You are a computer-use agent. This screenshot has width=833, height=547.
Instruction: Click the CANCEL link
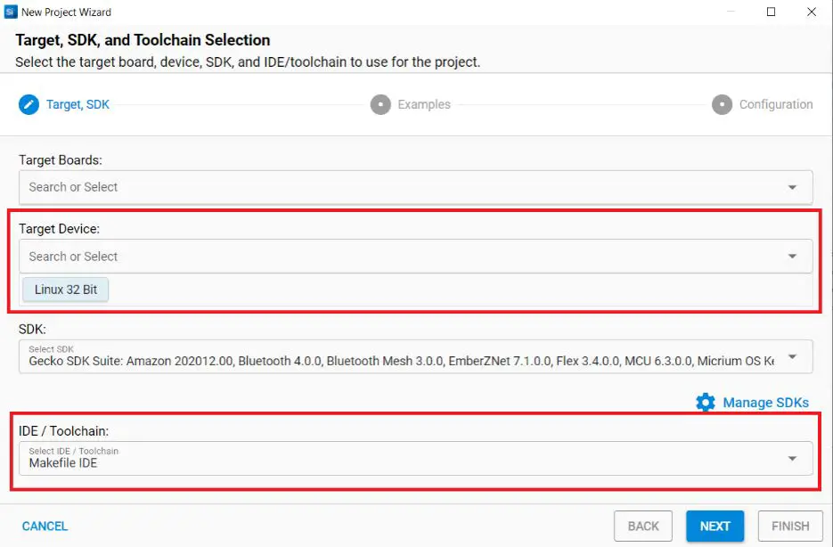(45, 527)
